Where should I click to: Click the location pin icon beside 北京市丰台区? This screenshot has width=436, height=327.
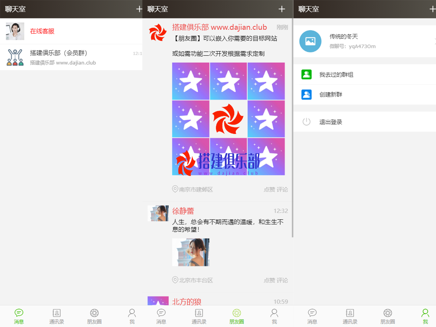tap(175, 280)
